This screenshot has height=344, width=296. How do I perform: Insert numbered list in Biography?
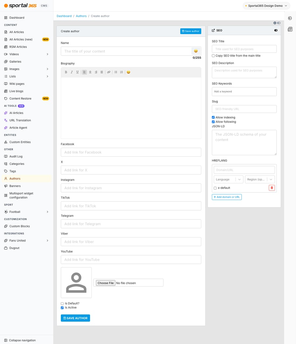tap(121, 72)
